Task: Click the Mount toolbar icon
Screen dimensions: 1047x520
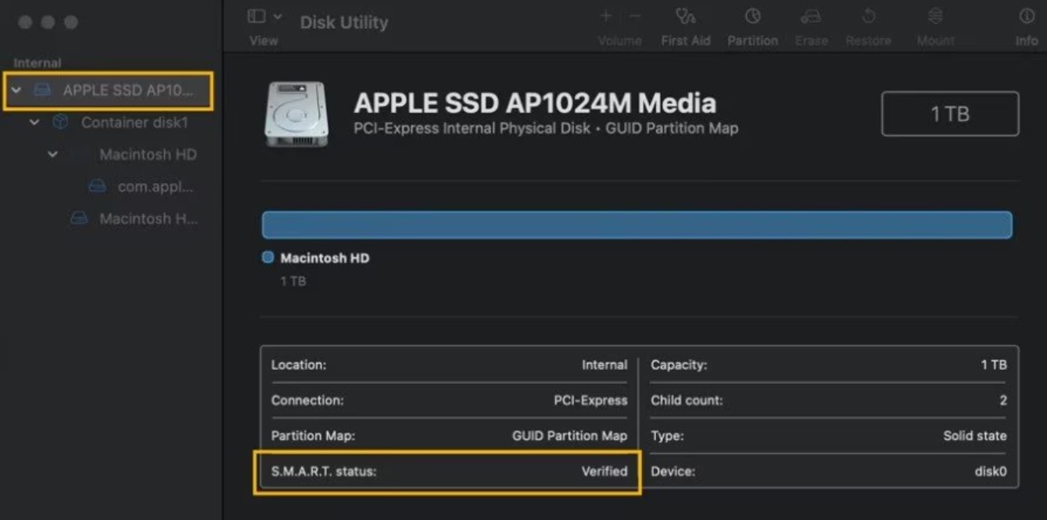Action: pos(935,16)
